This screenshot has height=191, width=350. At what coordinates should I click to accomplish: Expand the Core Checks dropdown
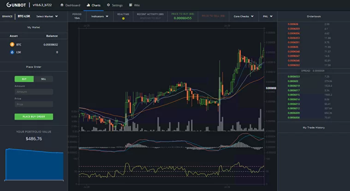pos(243,16)
